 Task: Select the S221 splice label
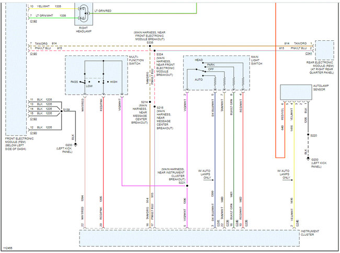[182, 183]
